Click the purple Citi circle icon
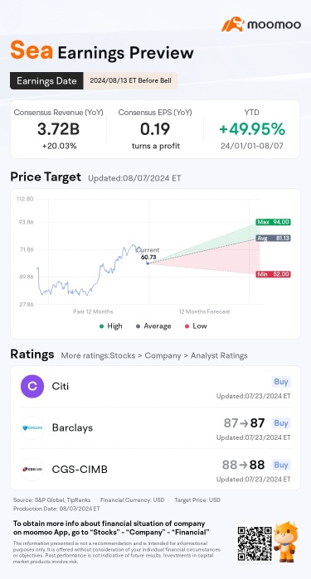 pos(32,386)
